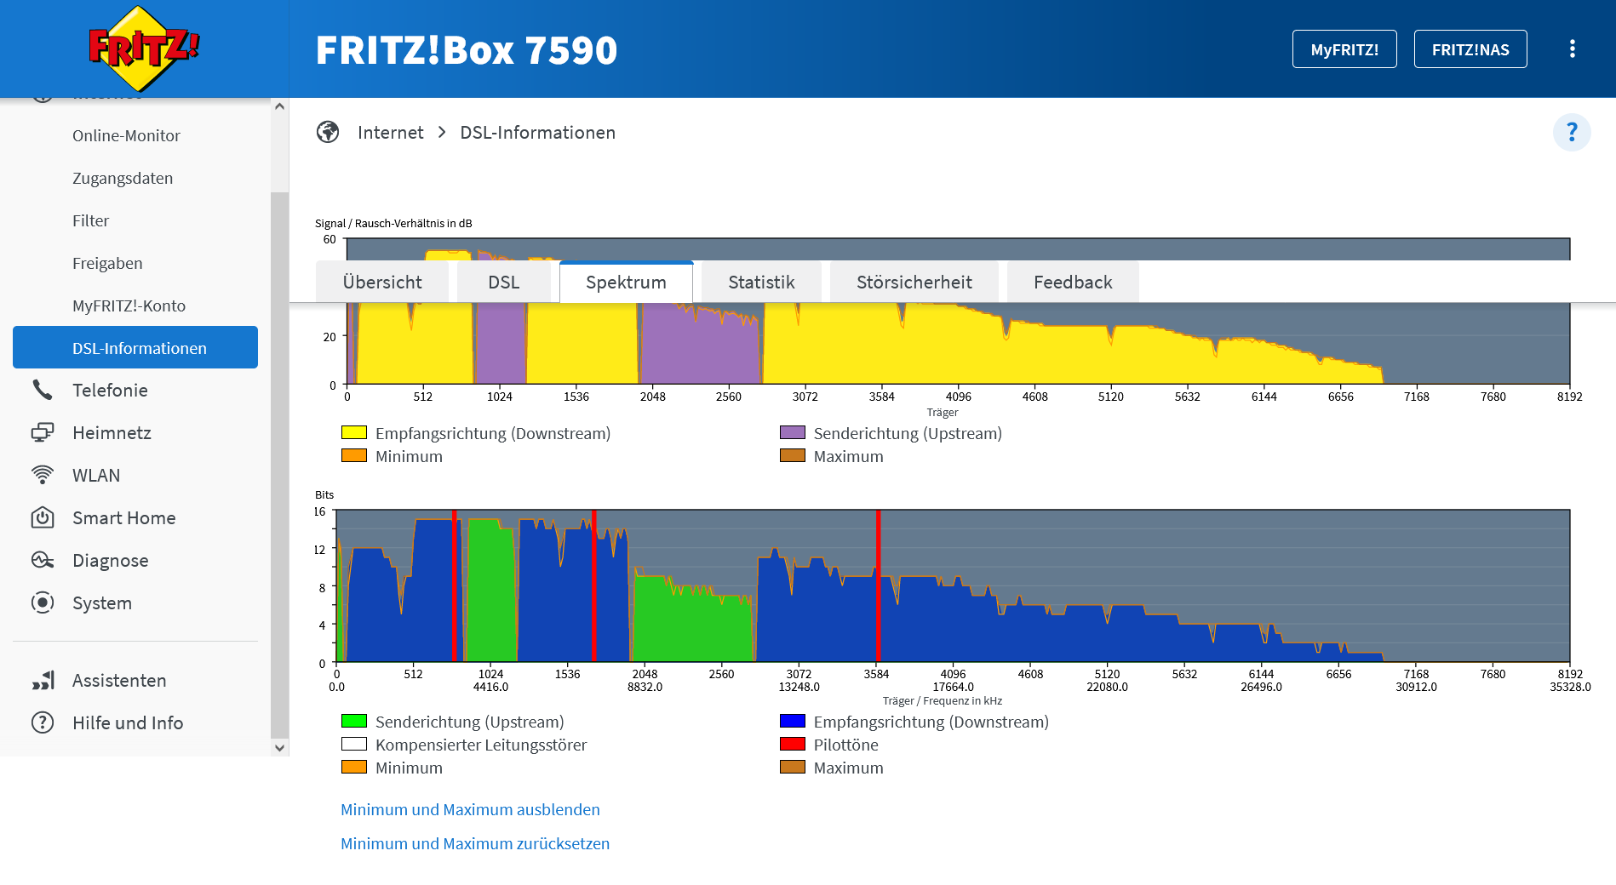Click the Smart Home icon

(x=43, y=517)
